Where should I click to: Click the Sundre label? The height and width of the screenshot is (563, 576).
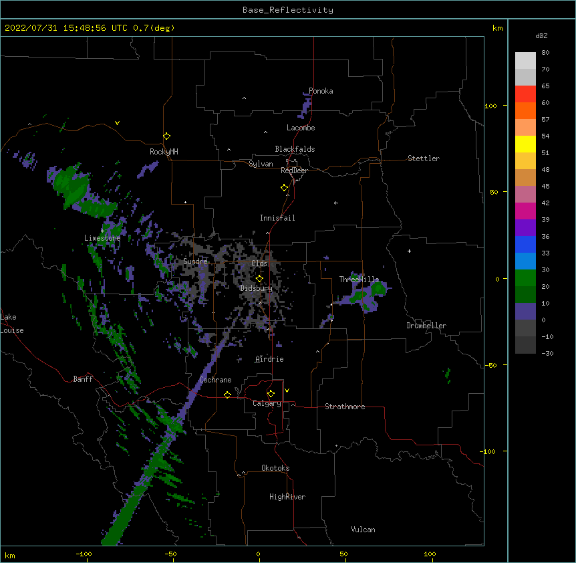[x=195, y=261]
